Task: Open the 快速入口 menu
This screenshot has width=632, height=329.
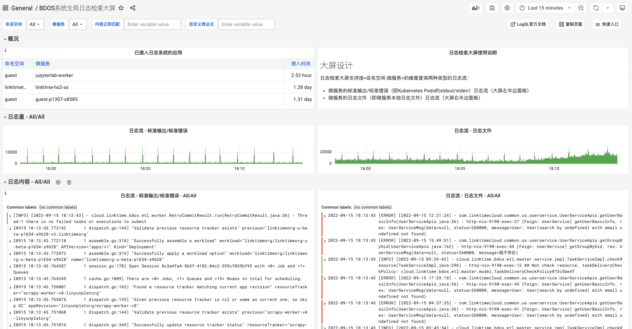Action: [607, 24]
